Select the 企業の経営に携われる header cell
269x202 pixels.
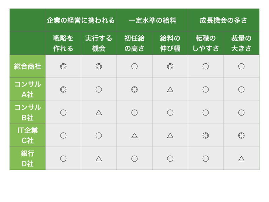click(x=81, y=20)
